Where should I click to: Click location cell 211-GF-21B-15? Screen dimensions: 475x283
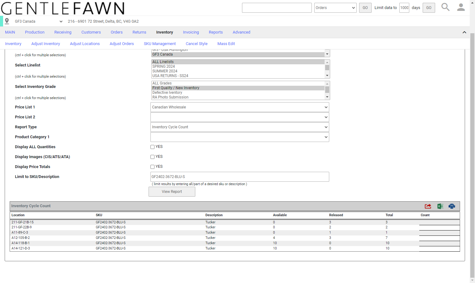[22, 222]
